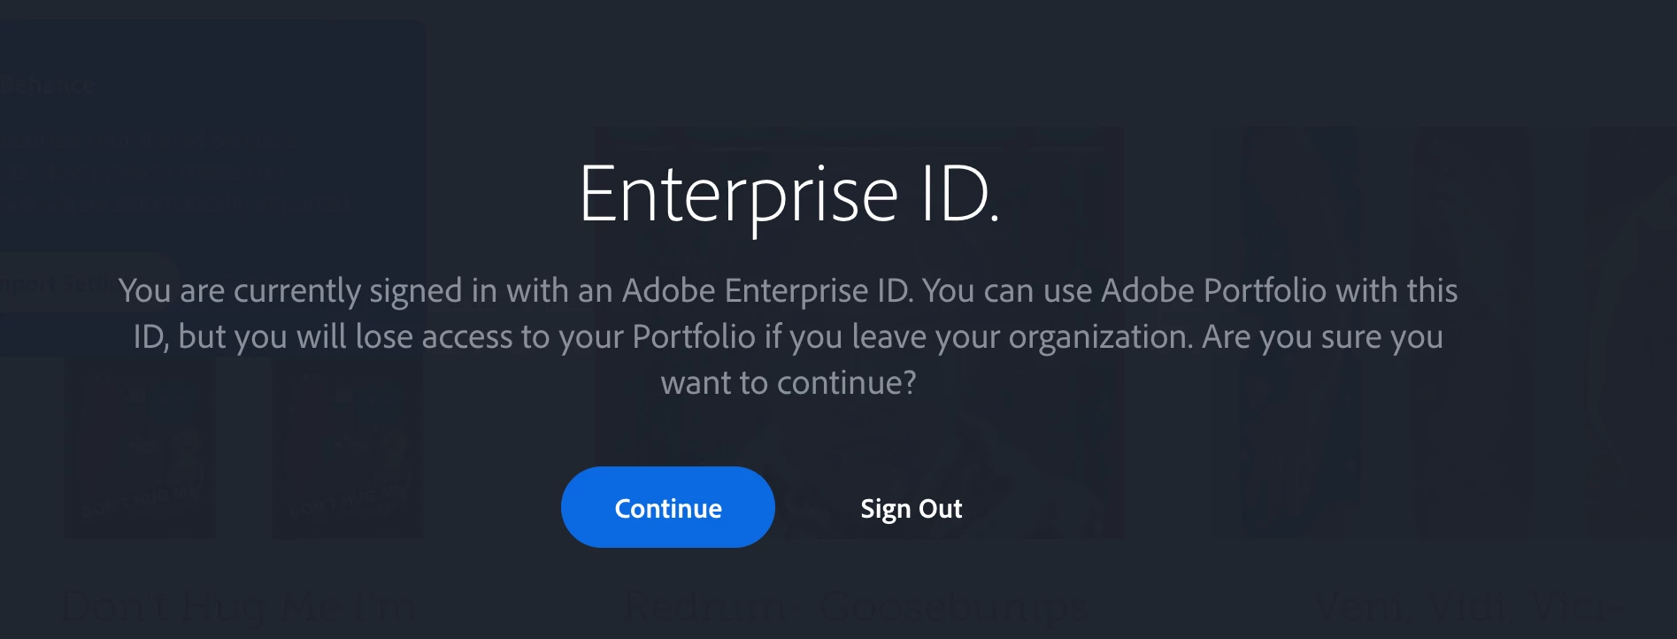Open the 'Don't Hug Me I'm' project title
1677x639 pixels.
[237, 607]
